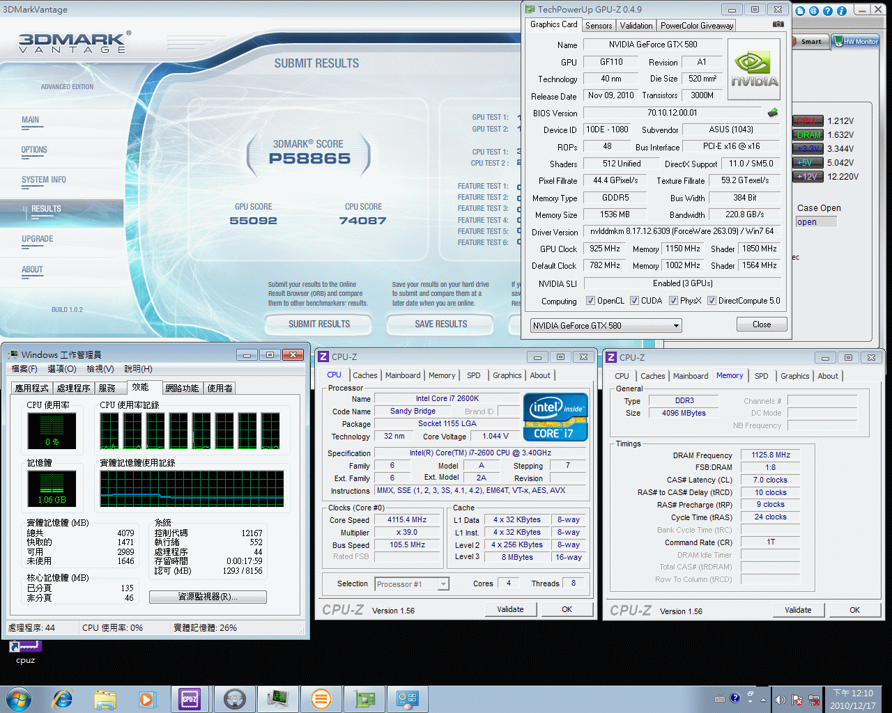Show hidden tray icons arrow
This screenshot has width=892, height=713.
763,699
